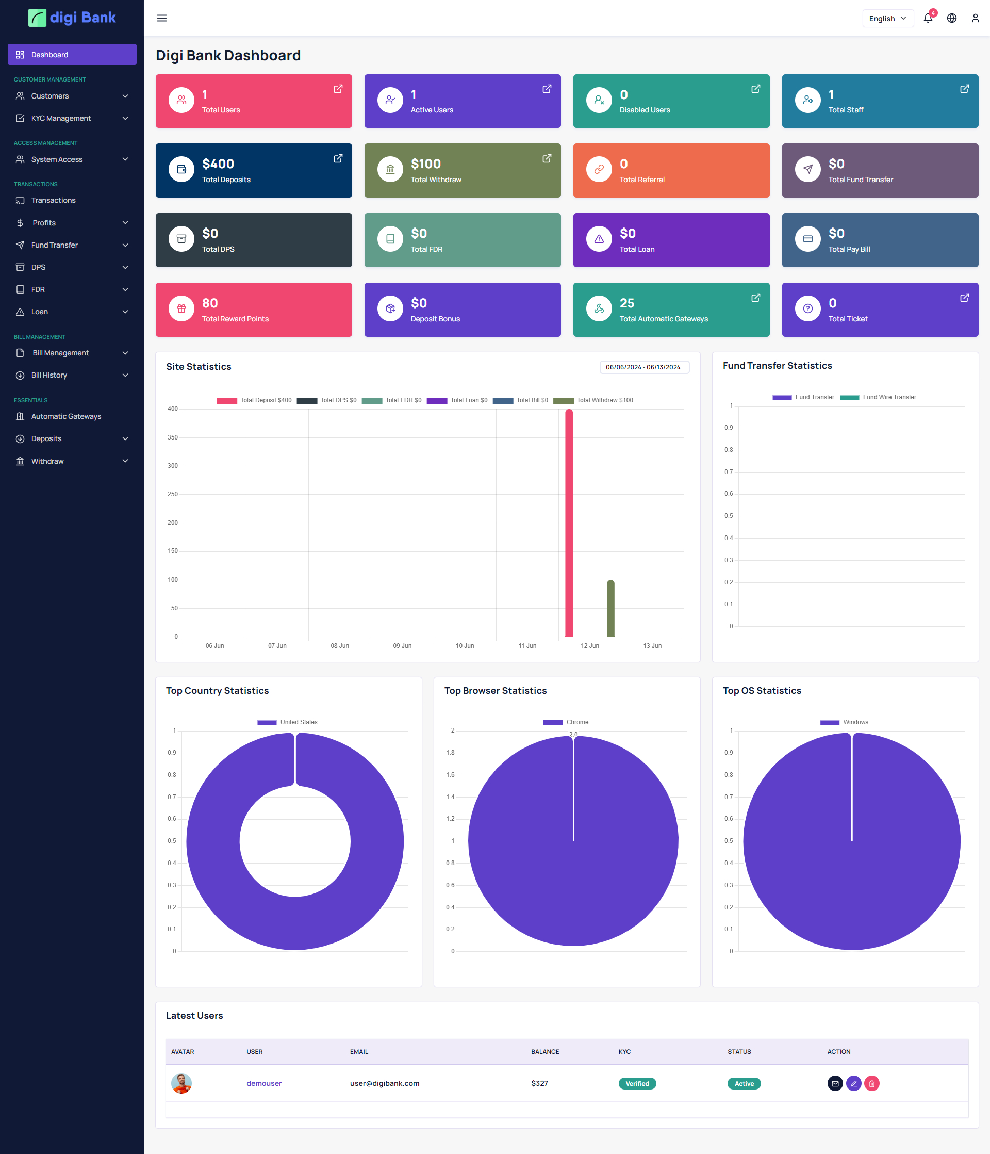Open the user profile icon at top right

pyautogui.click(x=975, y=18)
